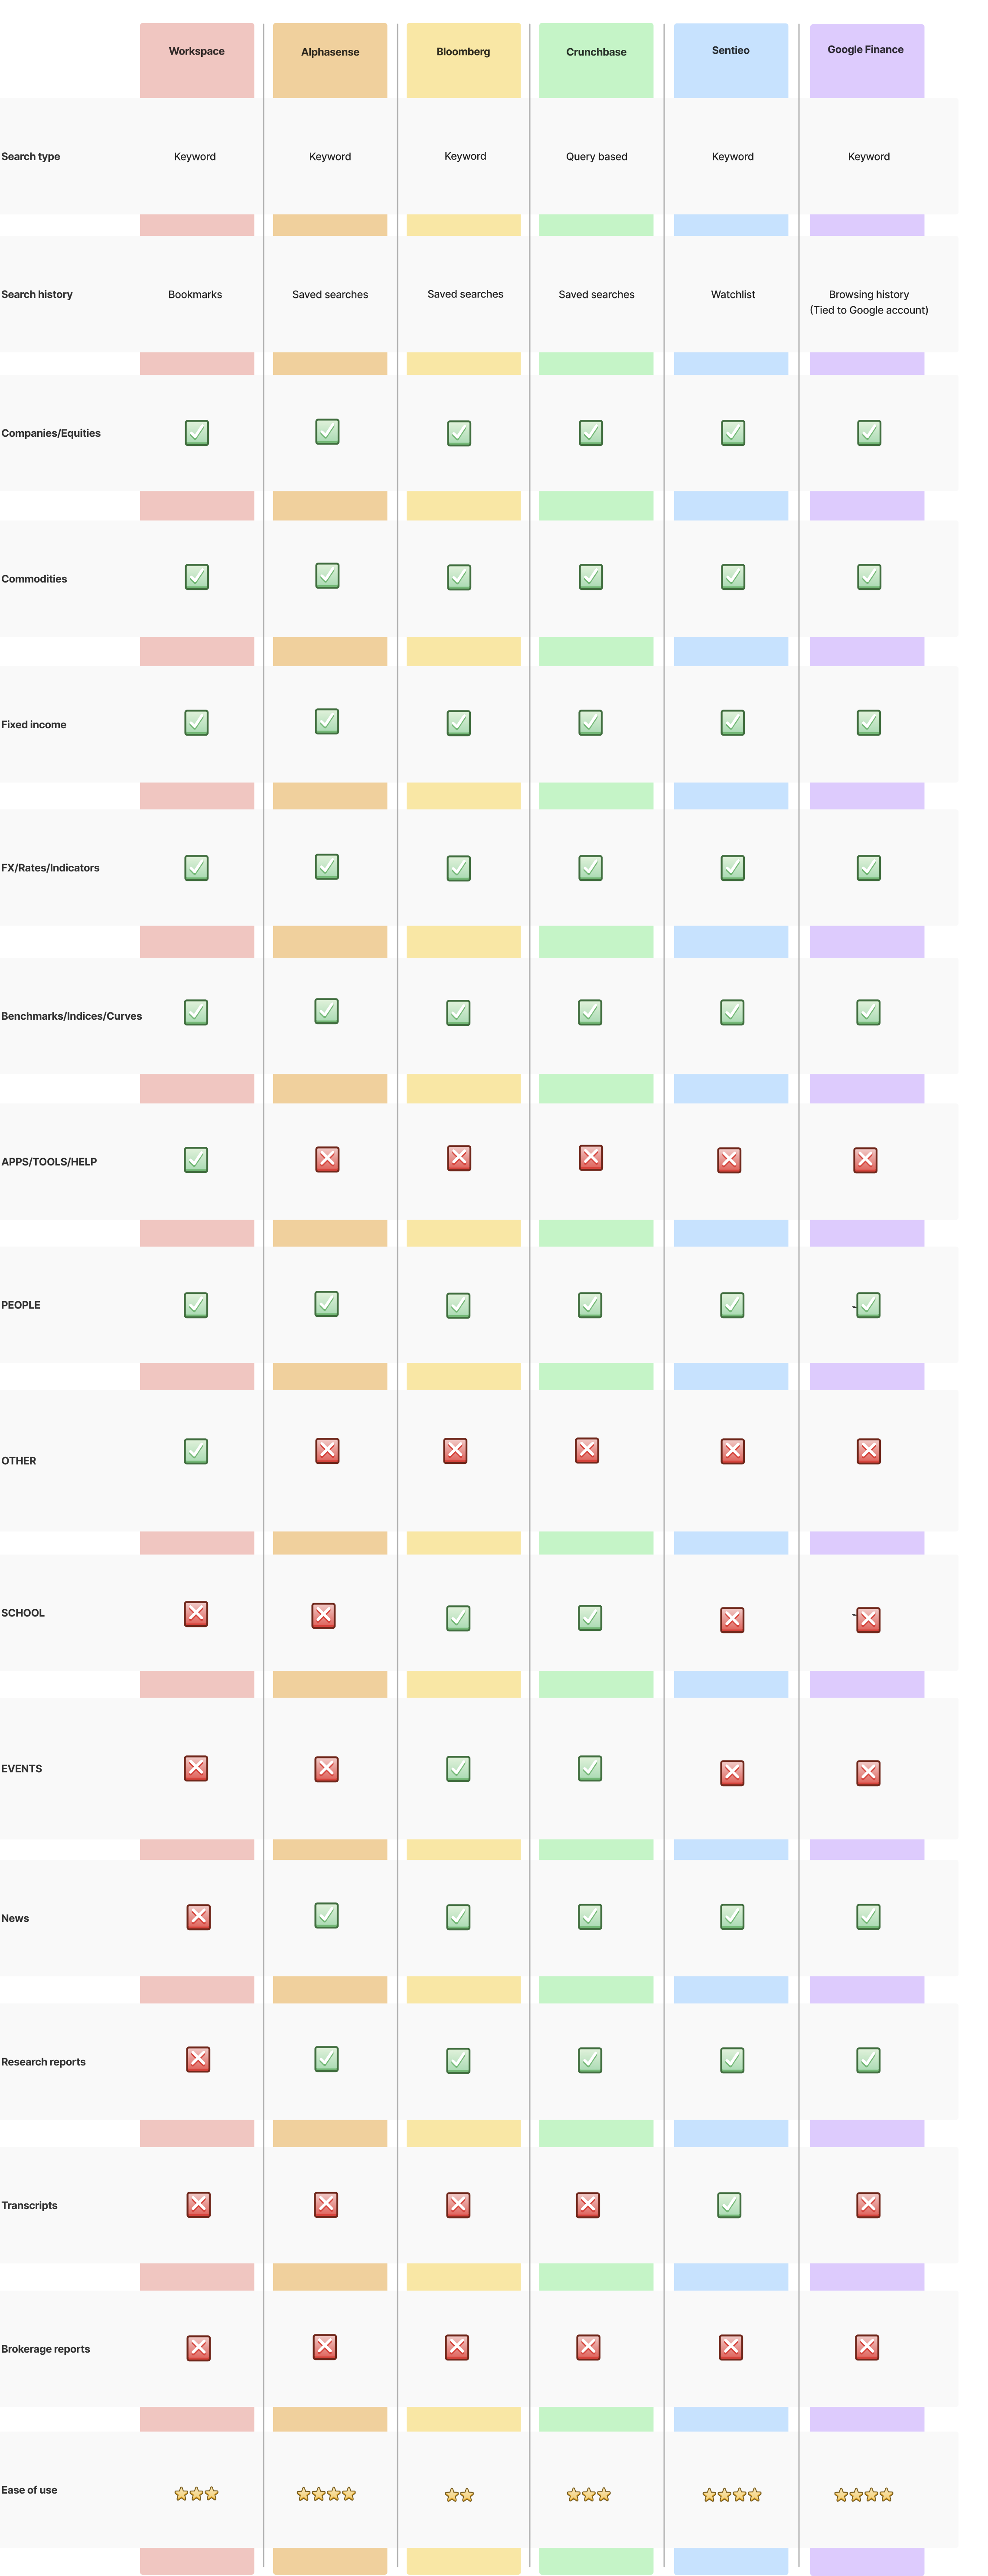Select the Google Finance column header

coord(865,49)
